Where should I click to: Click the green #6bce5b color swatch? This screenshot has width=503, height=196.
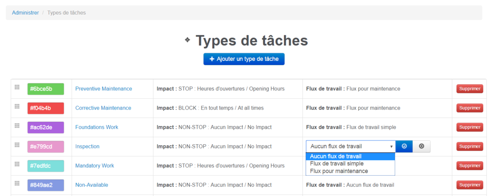(x=46, y=89)
